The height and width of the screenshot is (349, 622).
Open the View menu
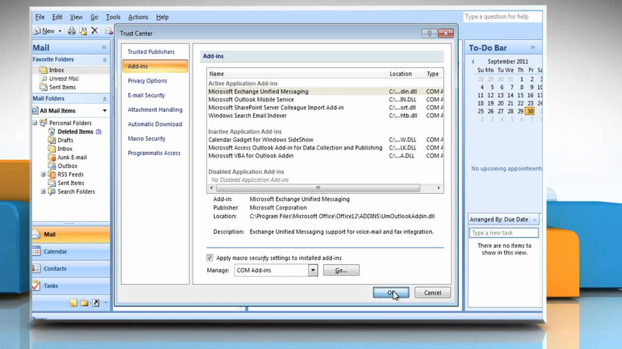(76, 17)
